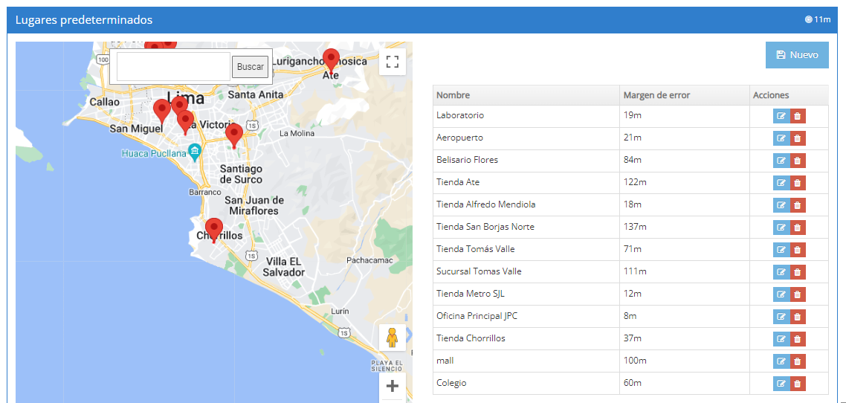Delete the Aeropuerto place entry

point(798,138)
